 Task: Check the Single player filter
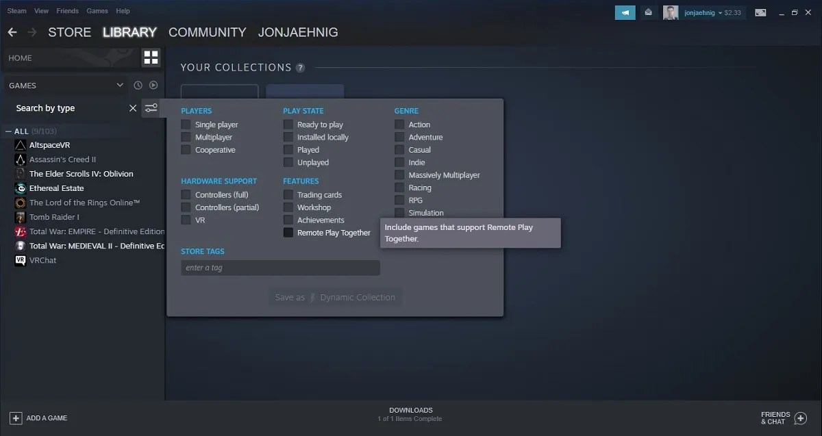click(x=185, y=124)
